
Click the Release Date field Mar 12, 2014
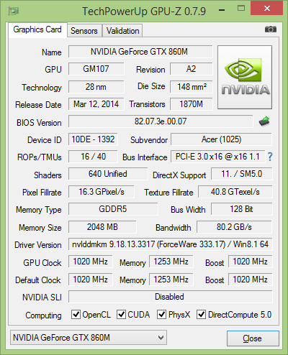96,104
